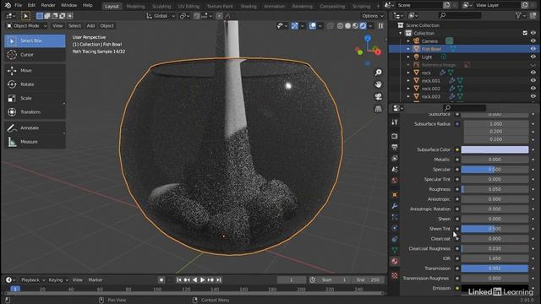Open the Texture properties tab
This screenshot has height=304, width=541.
click(x=395, y=276)
